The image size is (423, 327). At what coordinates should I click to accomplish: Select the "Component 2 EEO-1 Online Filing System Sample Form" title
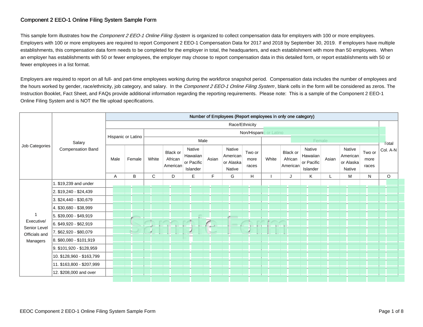(88, 20)
